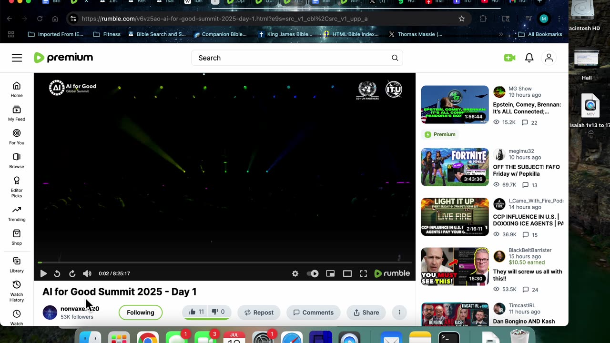This screenshot has height=343, width=610.
Task: Like the video with thumbs up
Action: pos(196,312)
